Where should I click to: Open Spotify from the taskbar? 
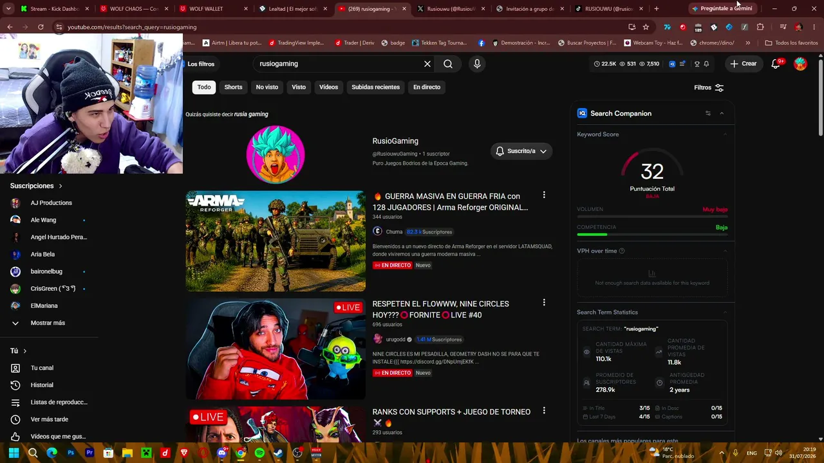coord(259,453)
